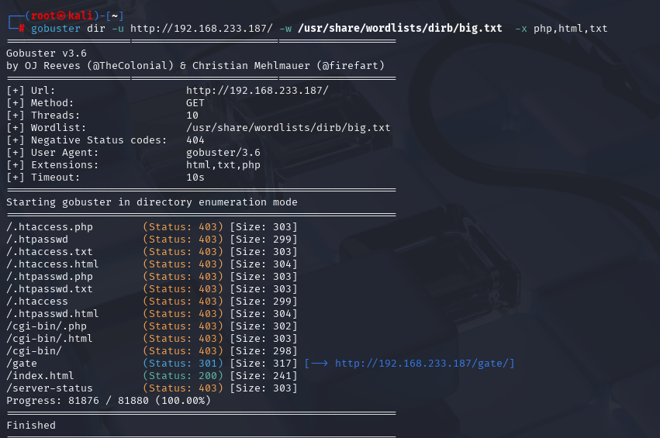This screenshot has height=438, width=660.
Task: Click the http://192.168.233.187/gate/ redirect link
Action: (422, 363)
